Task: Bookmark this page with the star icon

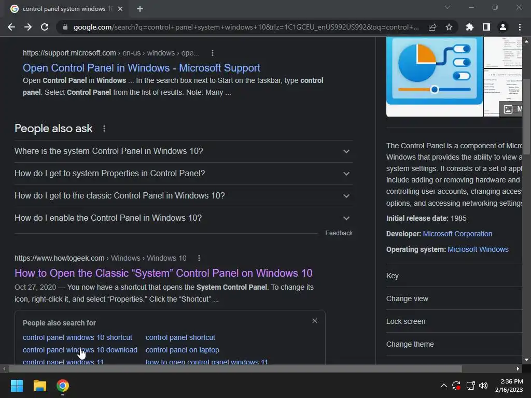Action: point(449,27)
